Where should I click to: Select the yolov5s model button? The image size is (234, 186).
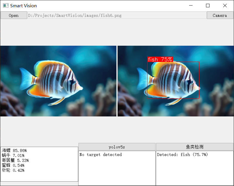pyautogui.click(x=117, y=147)
